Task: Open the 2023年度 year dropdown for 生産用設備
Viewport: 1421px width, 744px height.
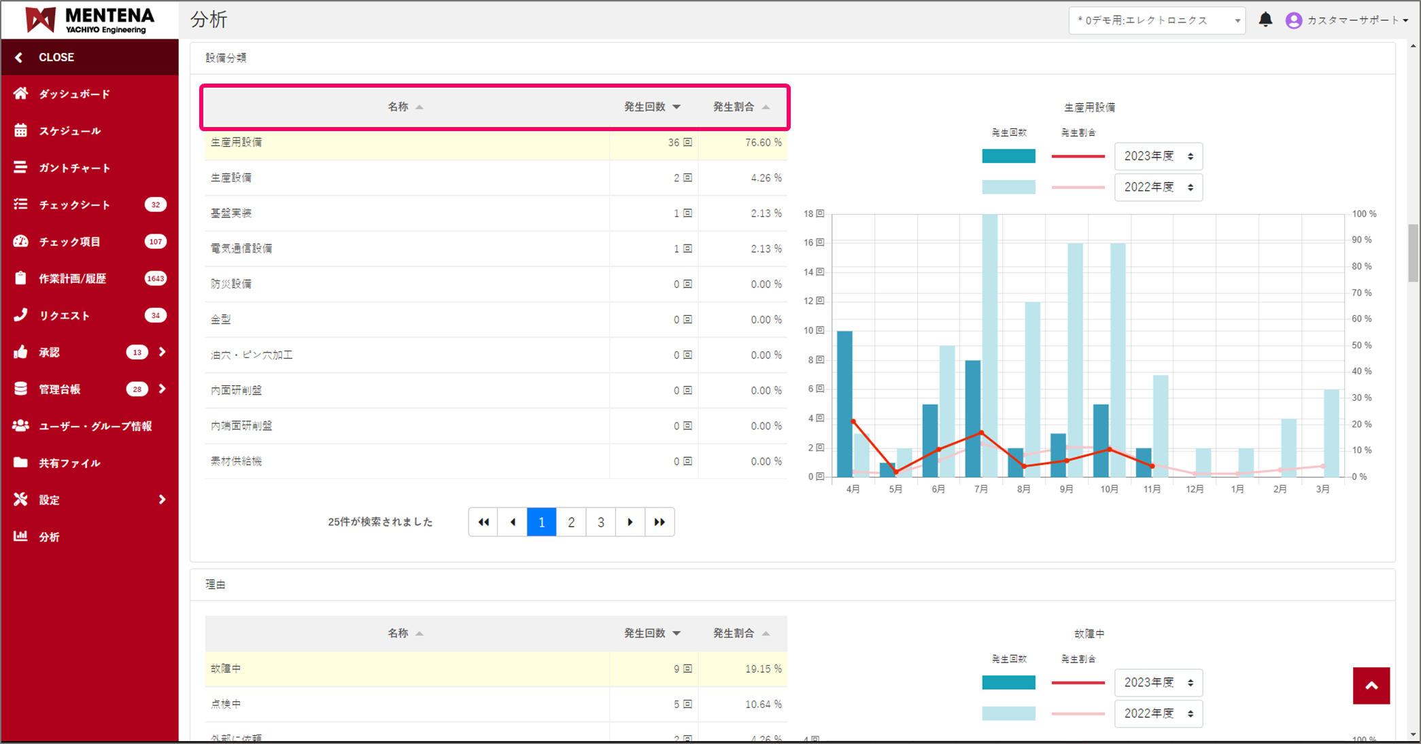Action: click(x=1158, y=156)
